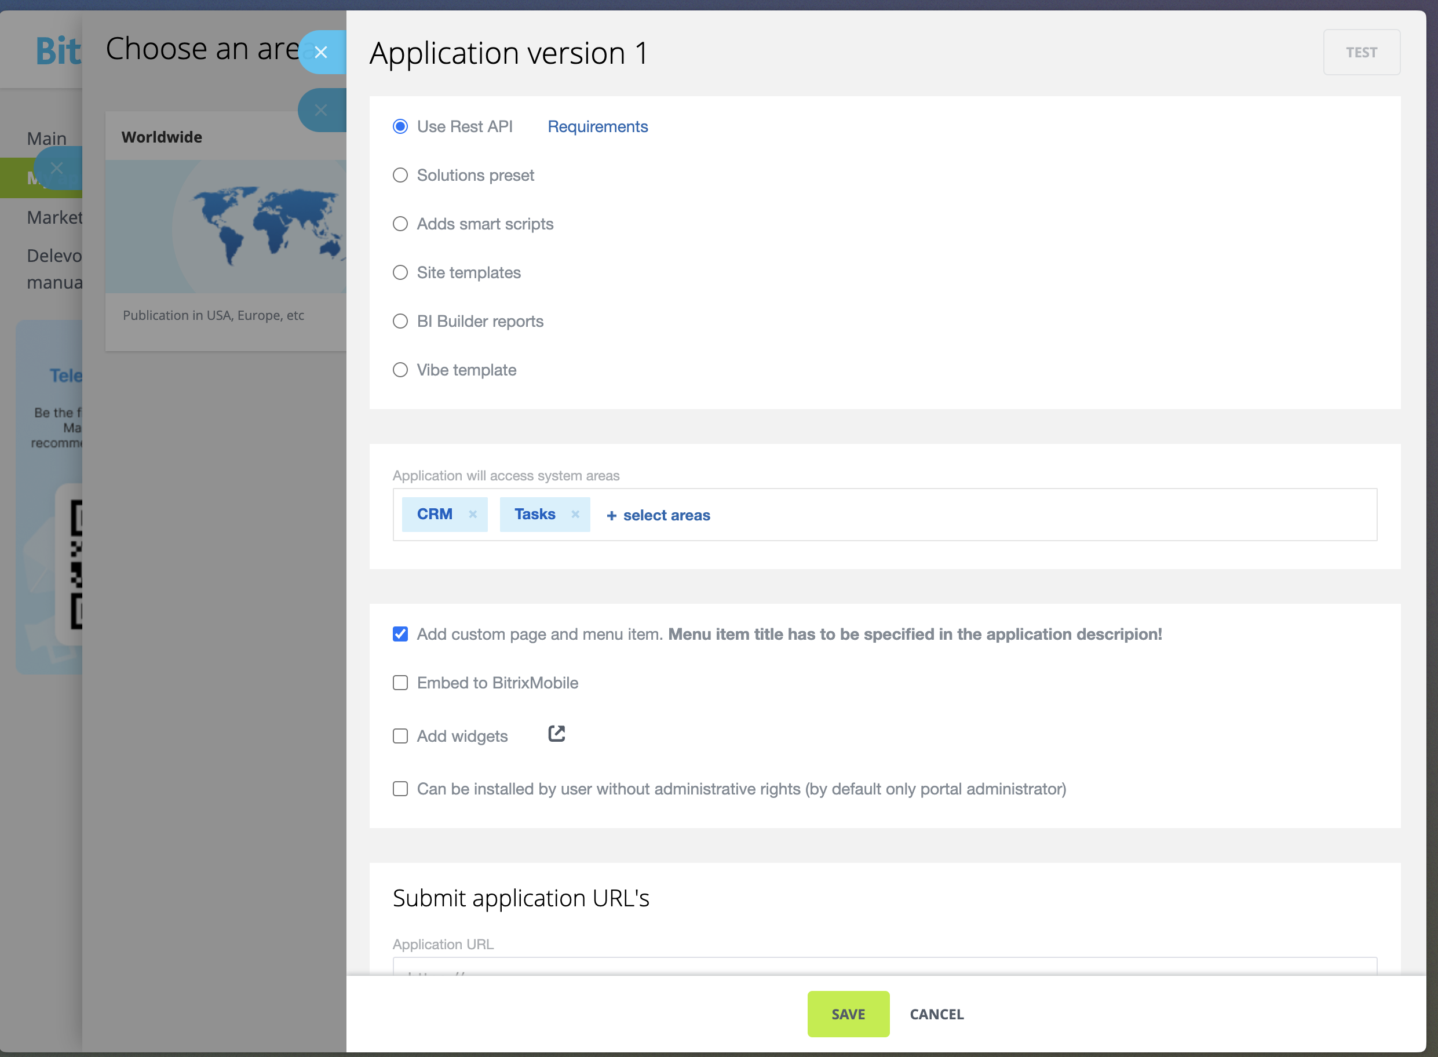The width and height of the screenshot is (1438, 1057).
Task: Open the Requirements link
Action: point(597,127)
